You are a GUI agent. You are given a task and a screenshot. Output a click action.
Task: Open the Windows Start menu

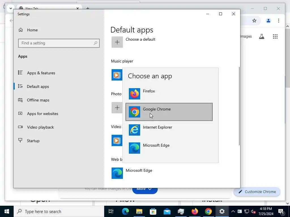pos(7,211)
